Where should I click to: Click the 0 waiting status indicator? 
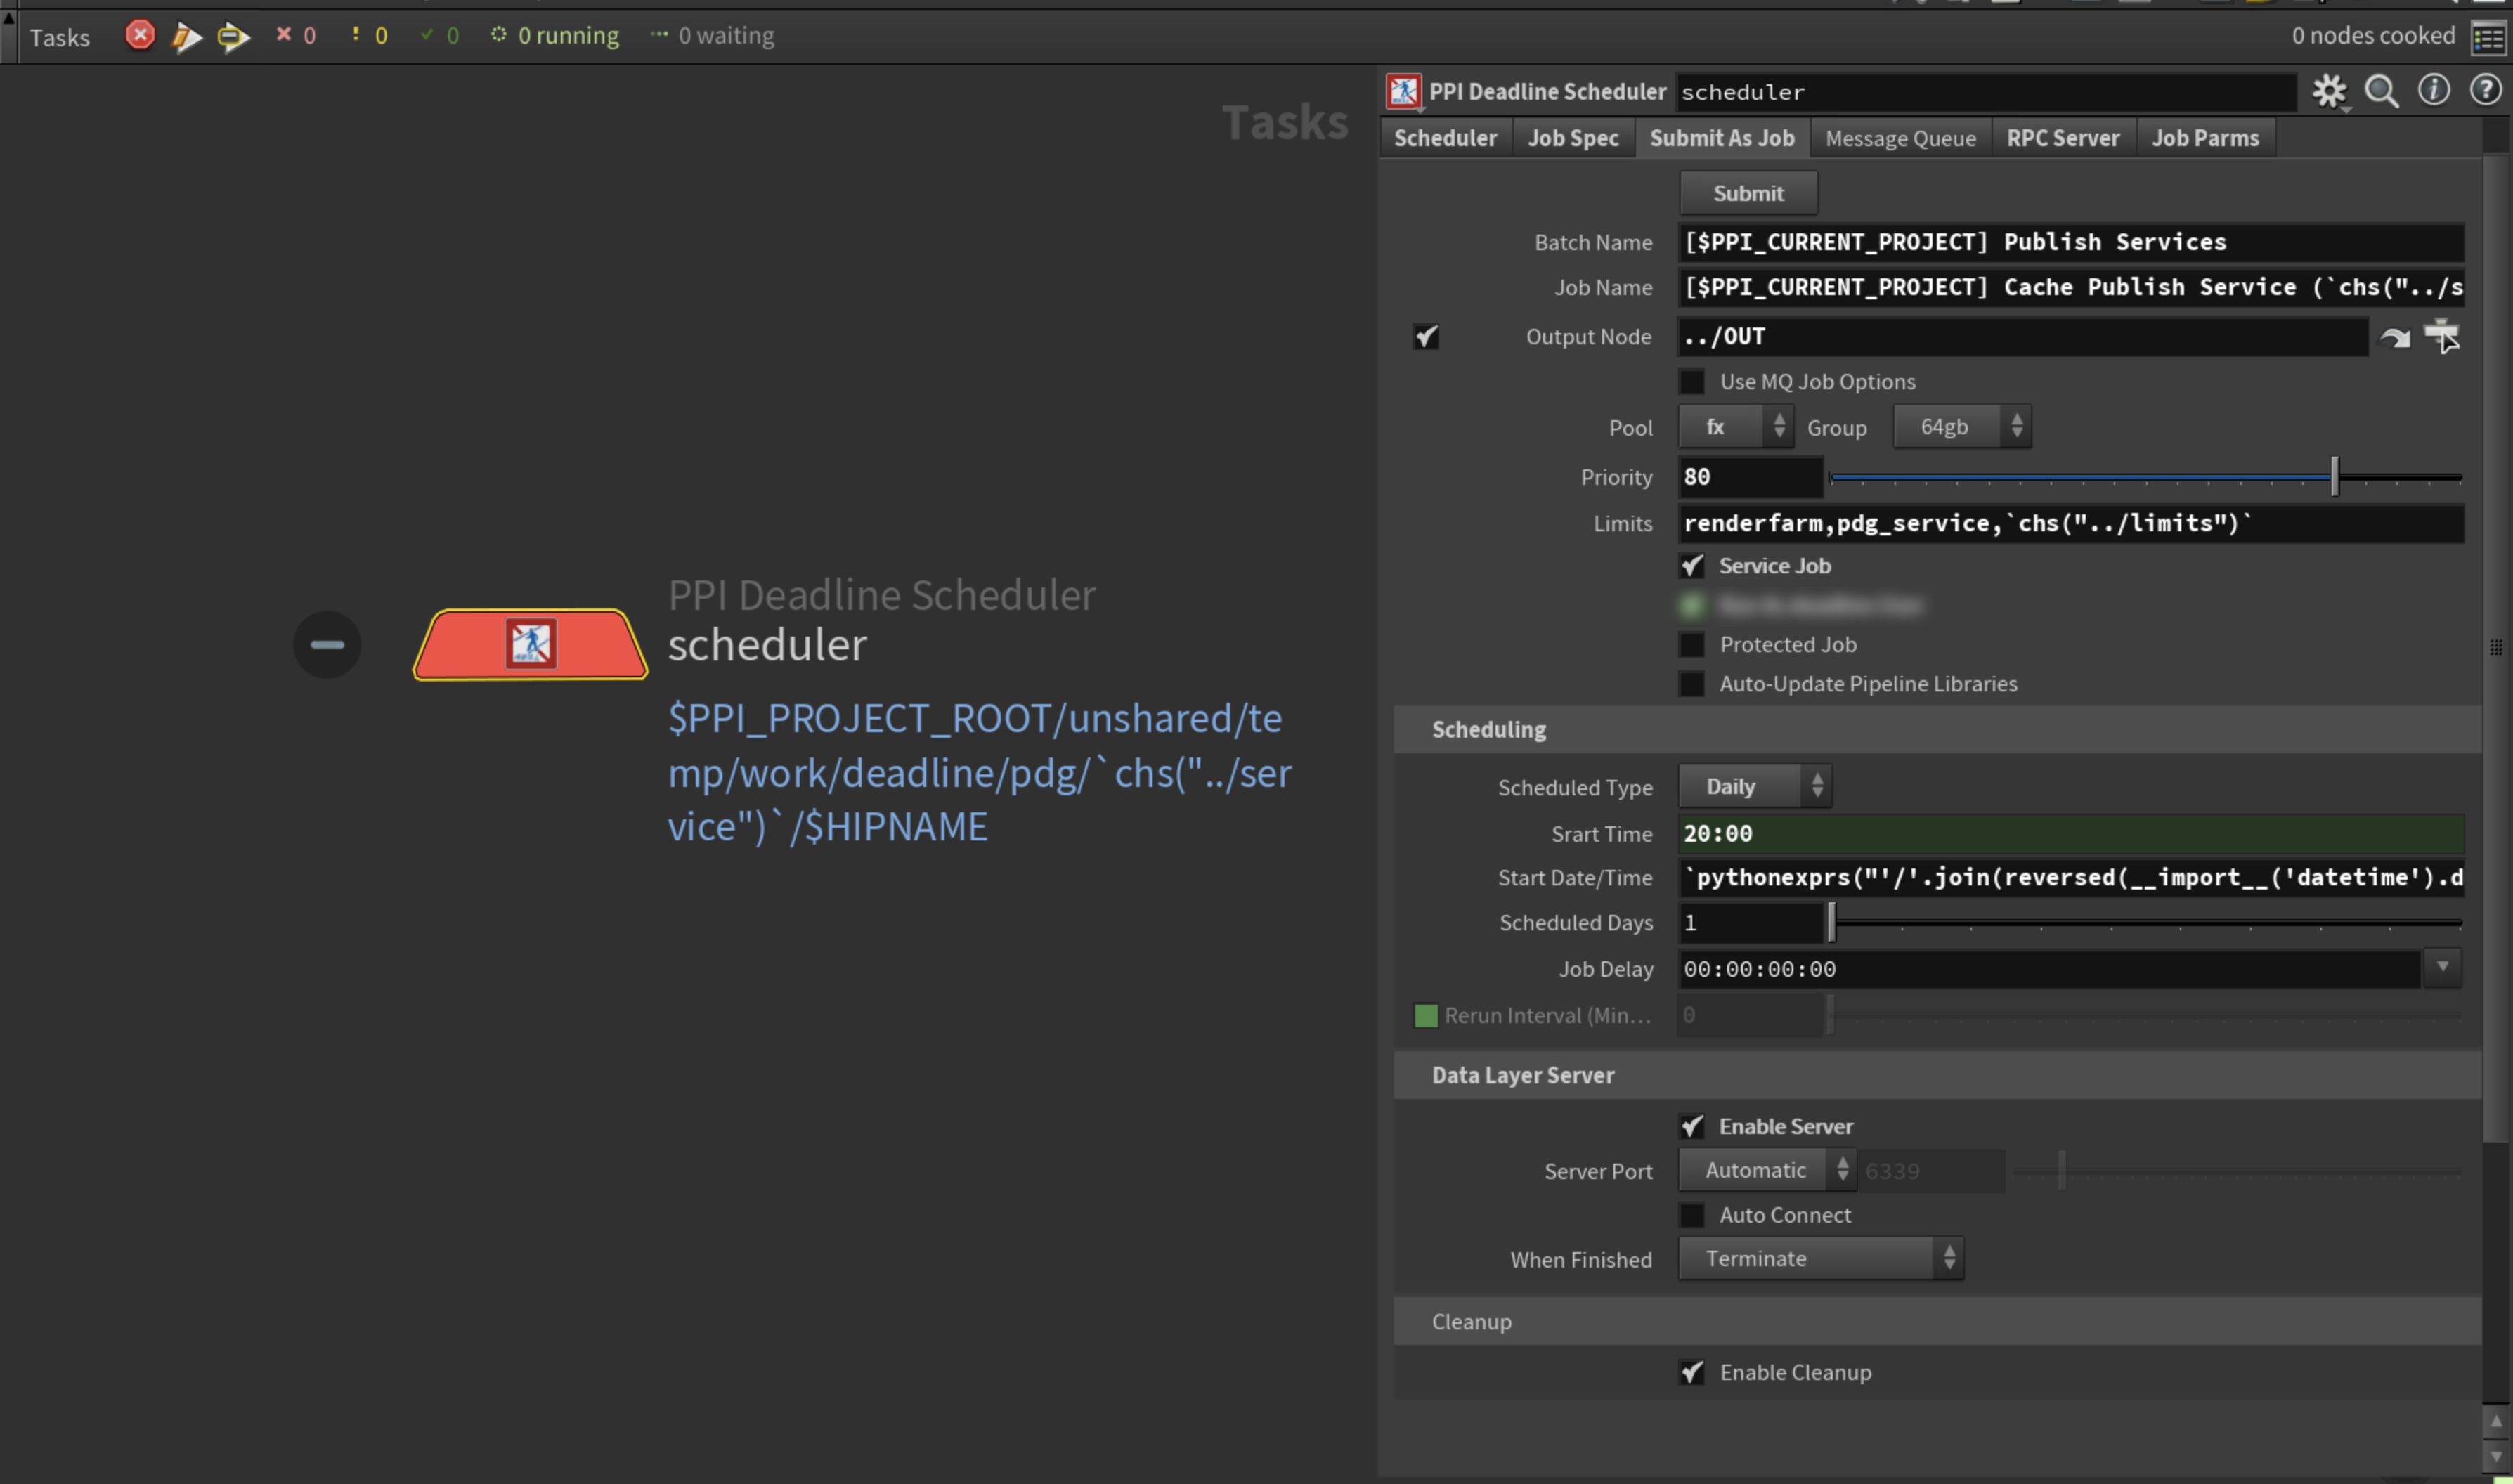pos(712,36)
